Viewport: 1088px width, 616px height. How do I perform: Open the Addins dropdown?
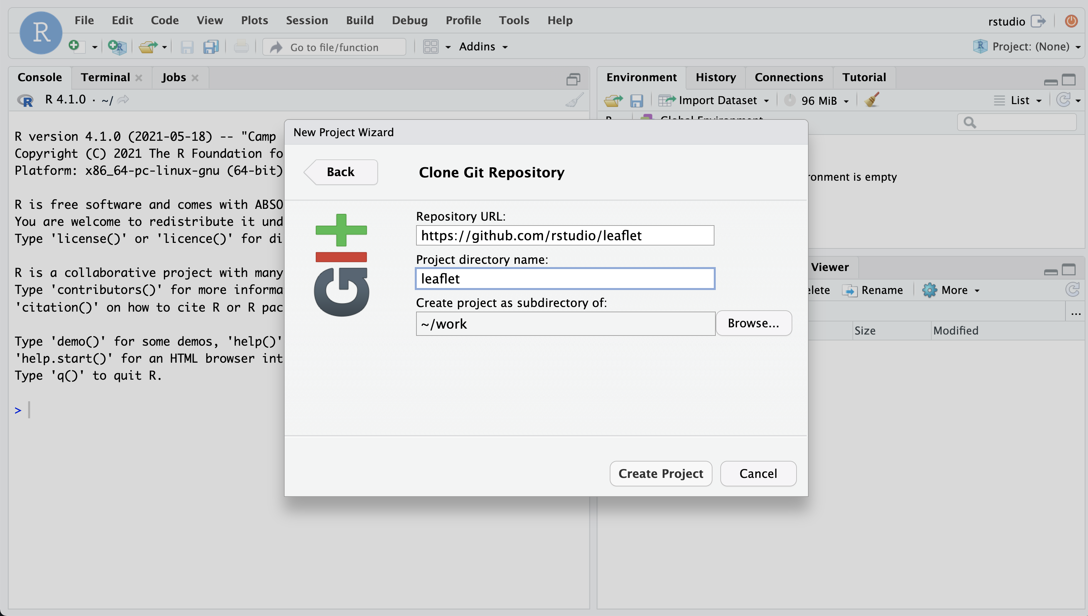coord(483,46)
